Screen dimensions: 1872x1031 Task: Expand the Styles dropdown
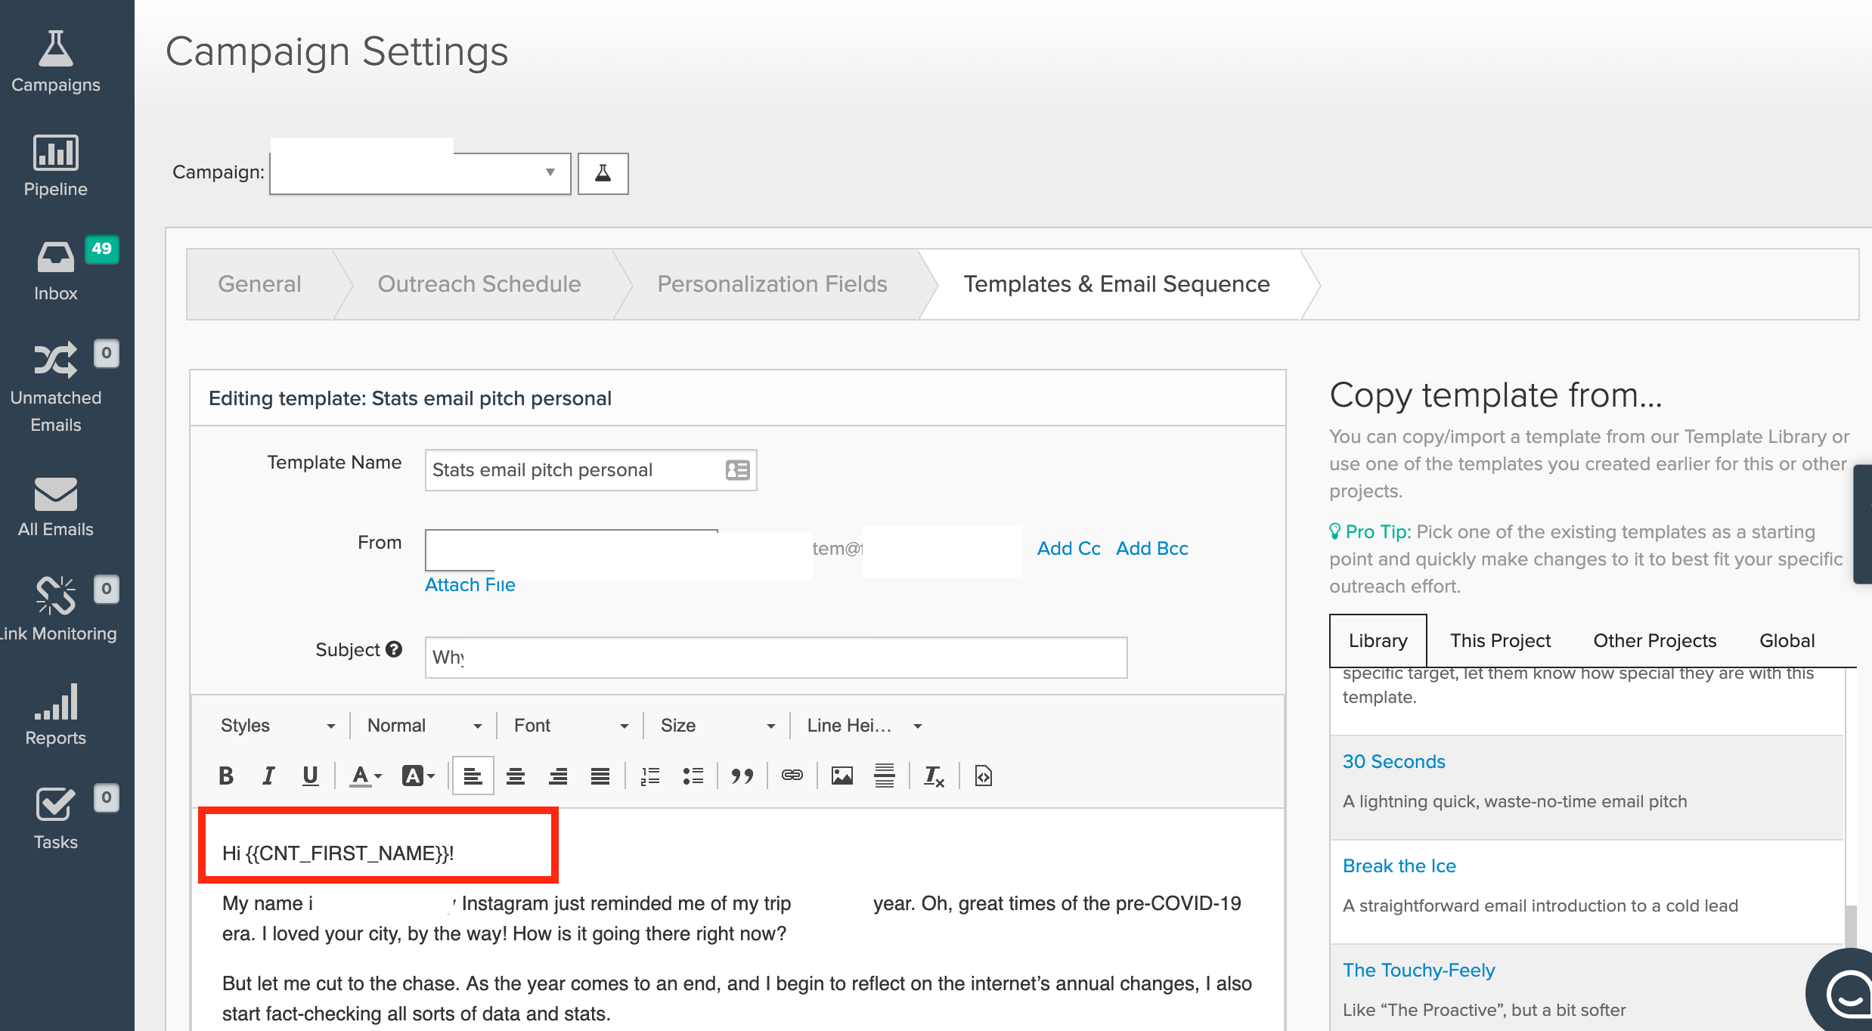point(277,726)
